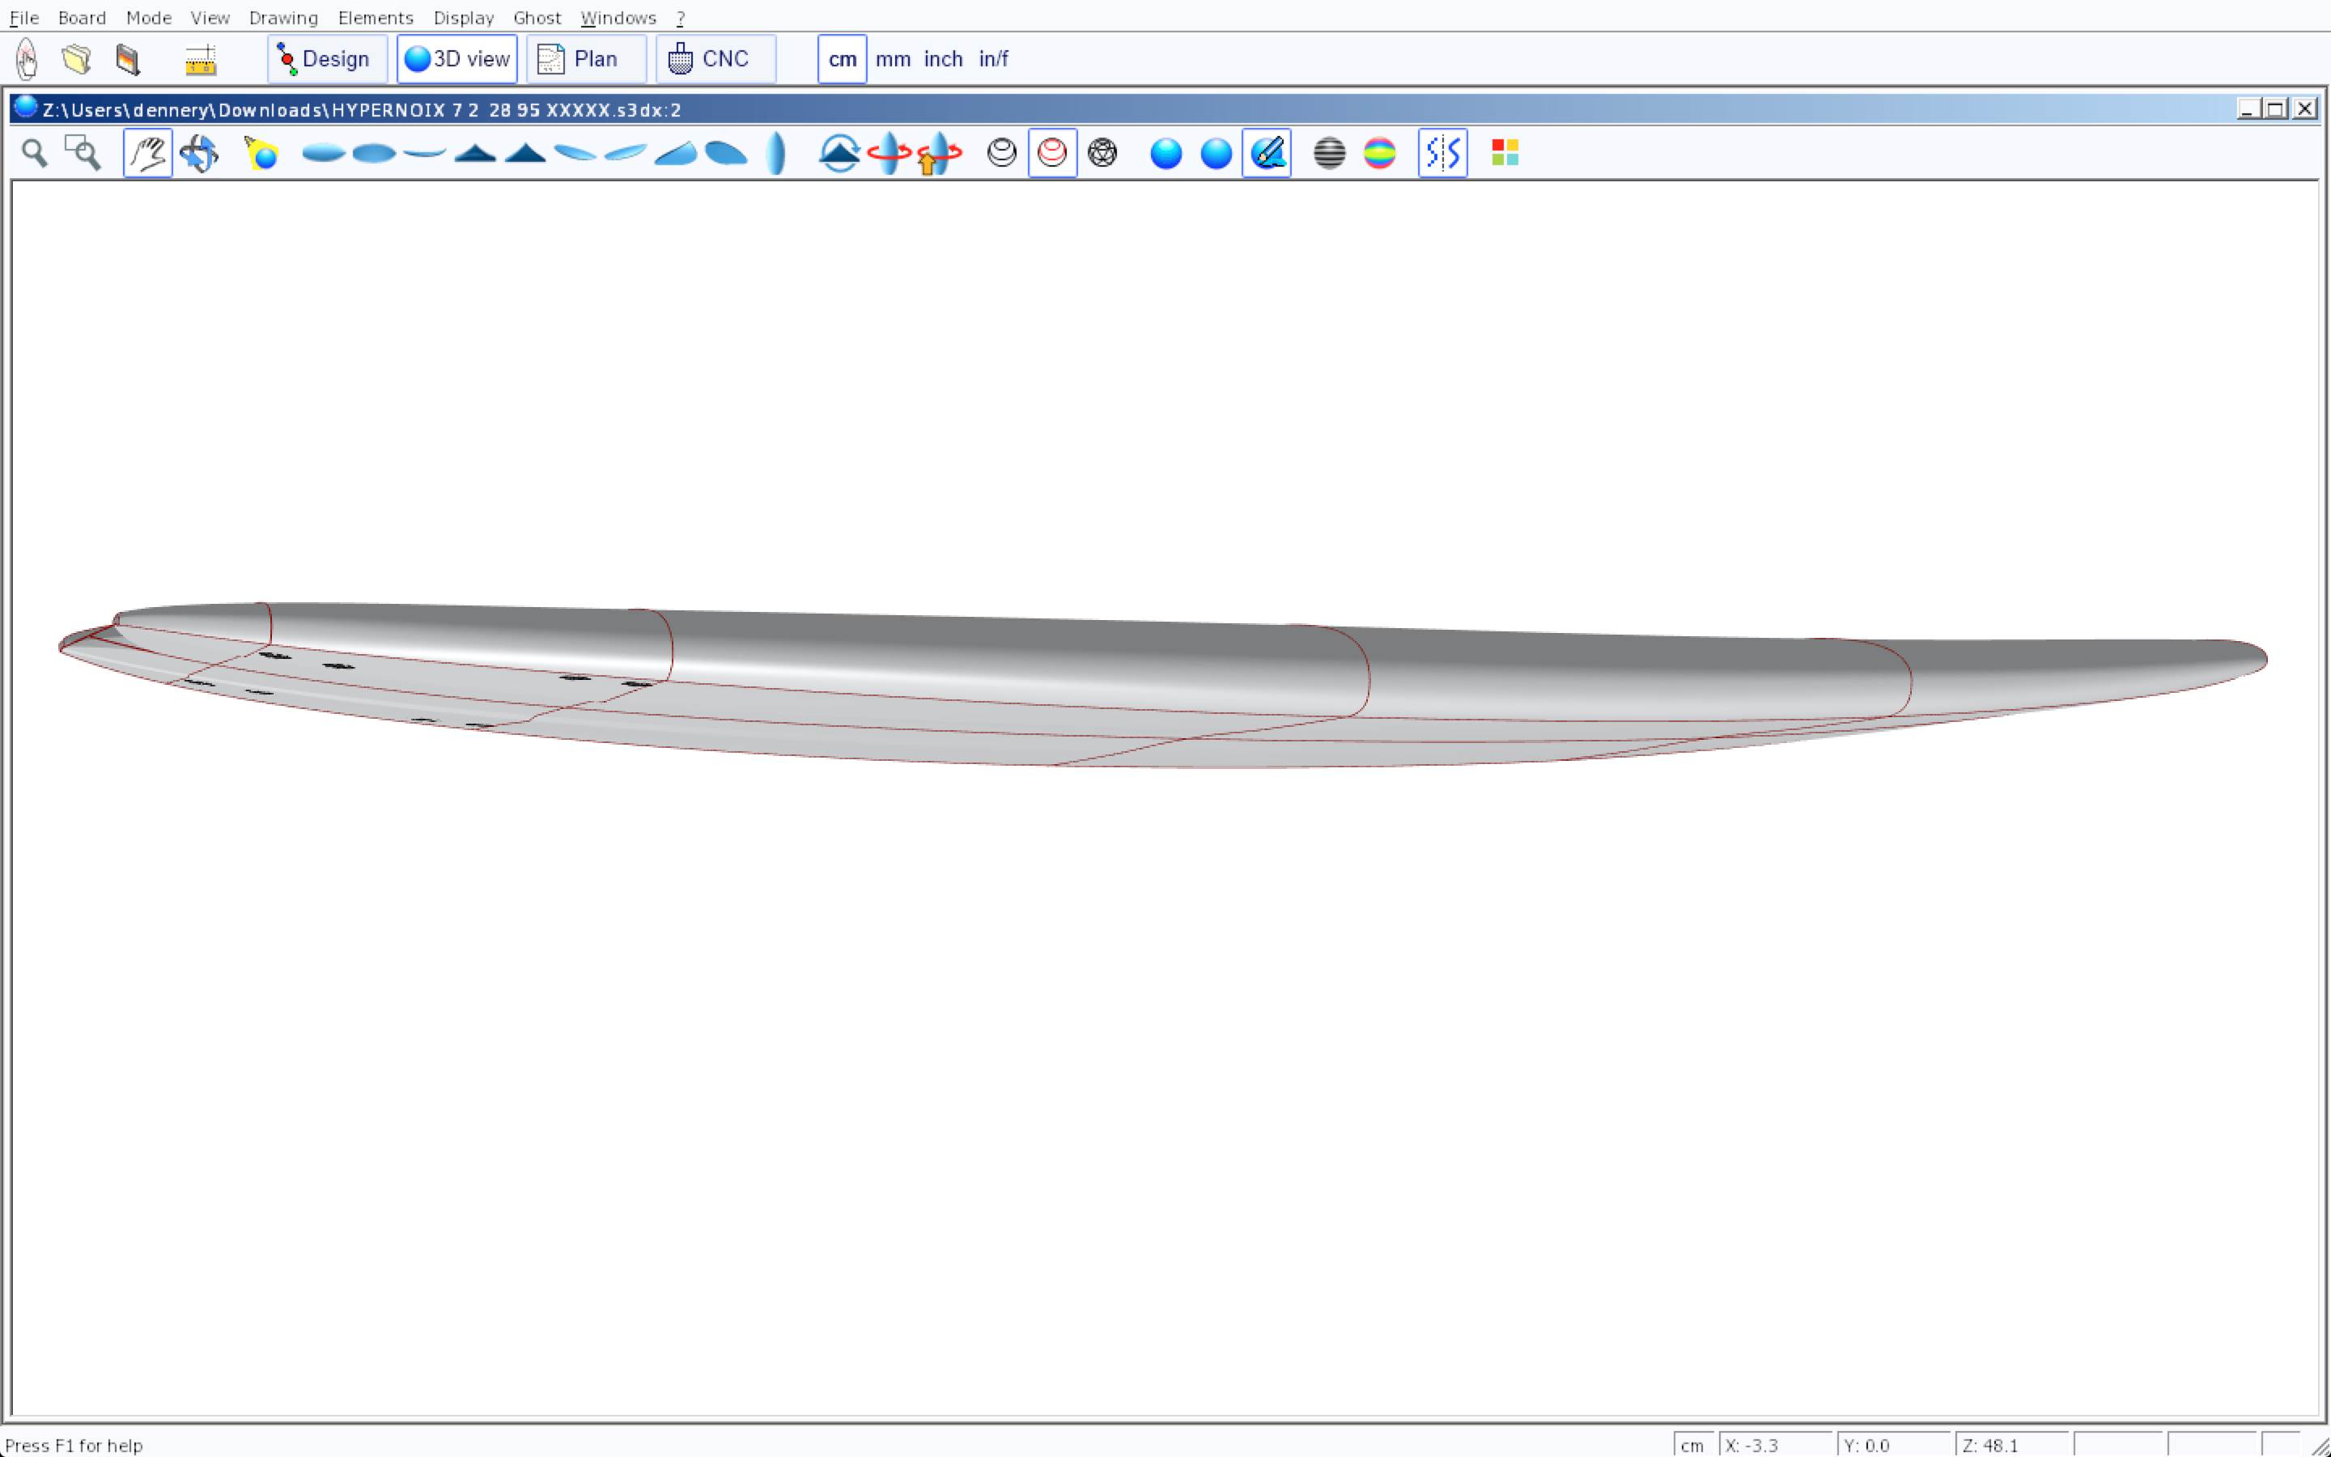Click the light source spotlight icon
This screenshot has width=2331, height=1457.
[261, 153]
